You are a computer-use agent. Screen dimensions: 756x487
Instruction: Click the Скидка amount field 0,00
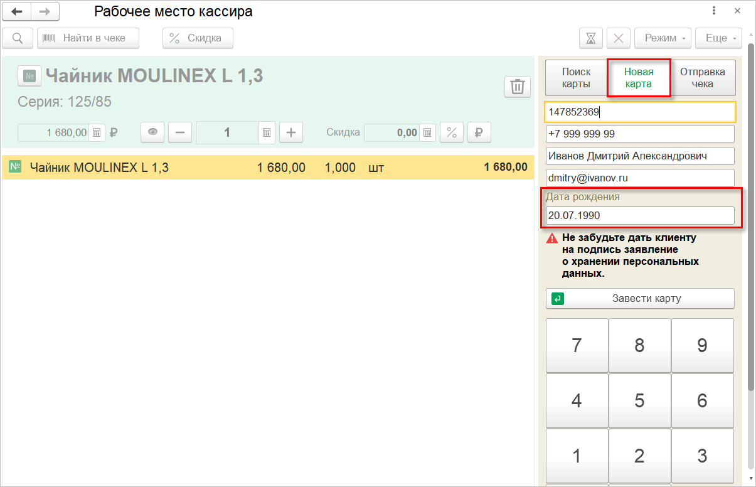pyautogui.click(x=391, y=132)
